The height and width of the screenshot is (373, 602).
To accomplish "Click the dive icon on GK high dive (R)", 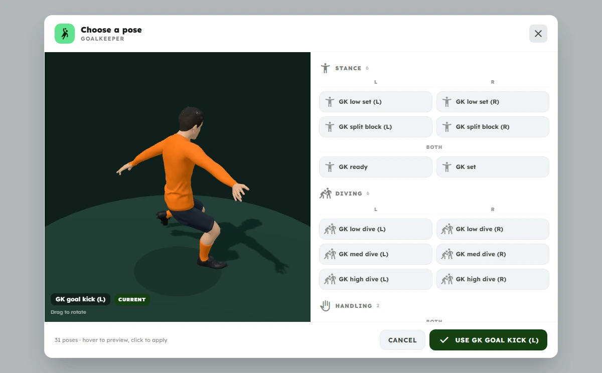I will 447,279.
